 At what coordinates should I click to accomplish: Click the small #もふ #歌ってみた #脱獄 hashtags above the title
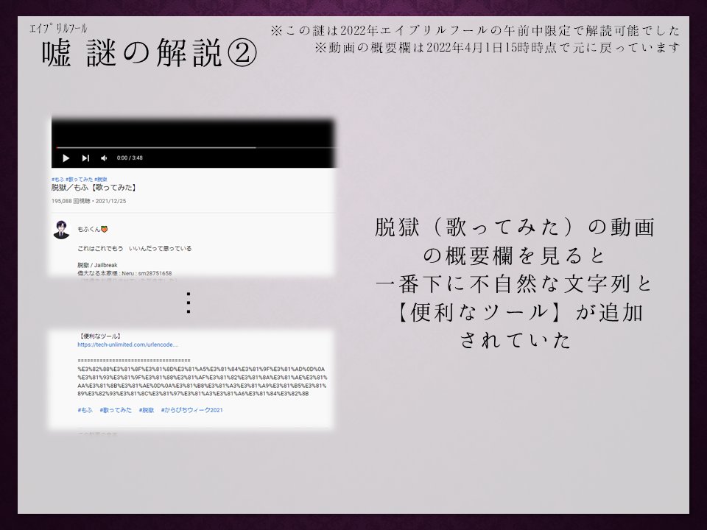click(80, 180)
